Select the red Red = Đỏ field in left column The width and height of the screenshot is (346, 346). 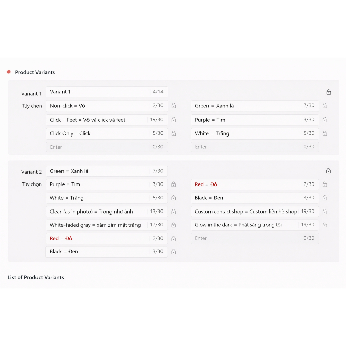[x=106, y=238]
